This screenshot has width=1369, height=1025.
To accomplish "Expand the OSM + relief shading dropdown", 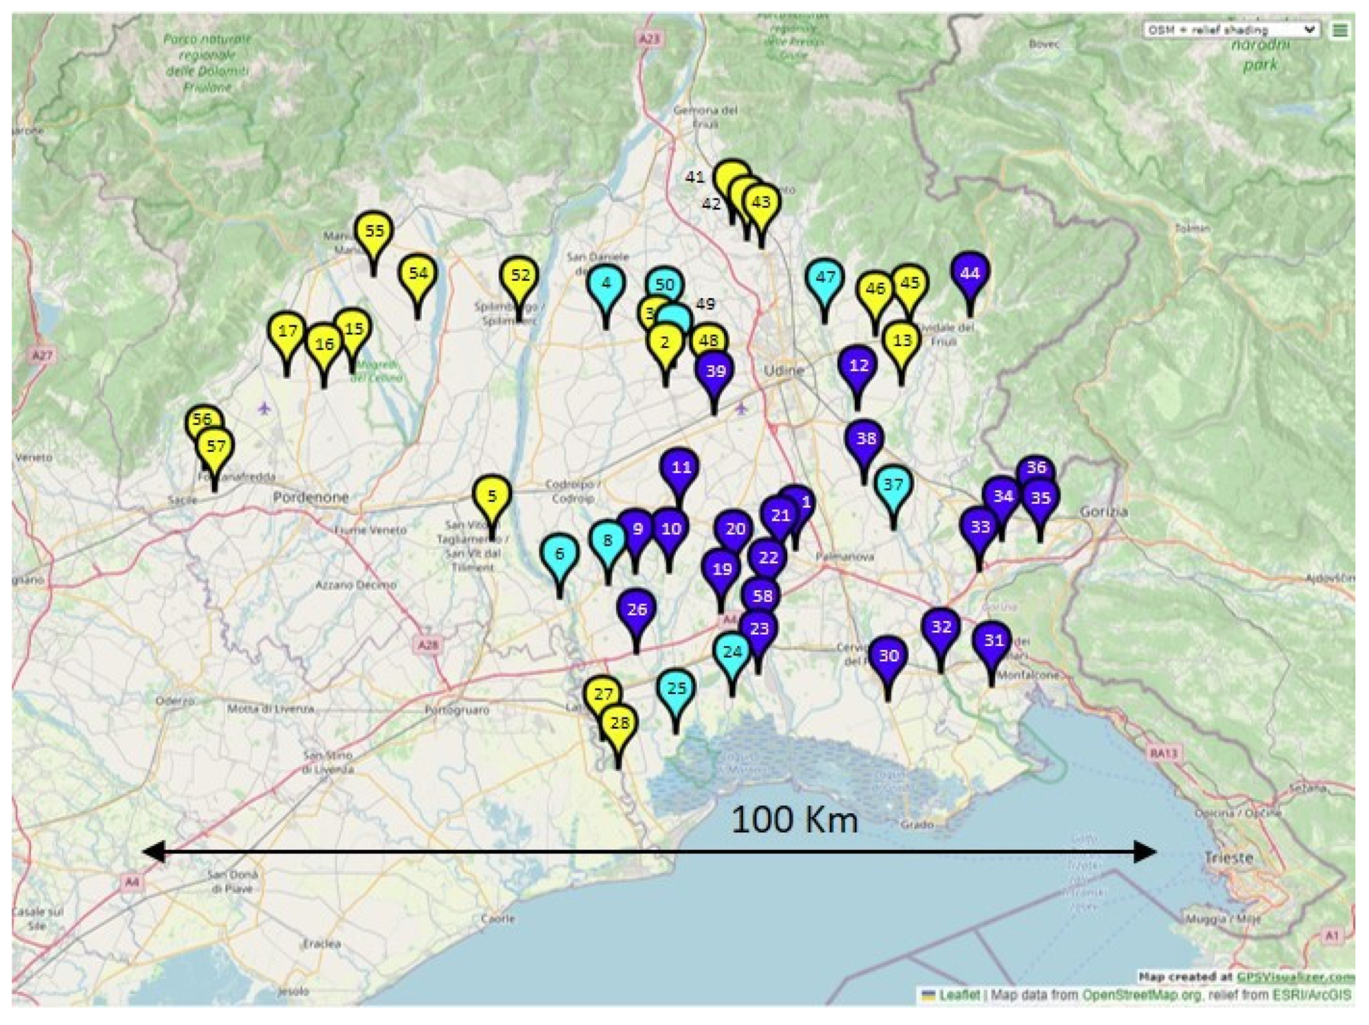I will click(1231, 30).
